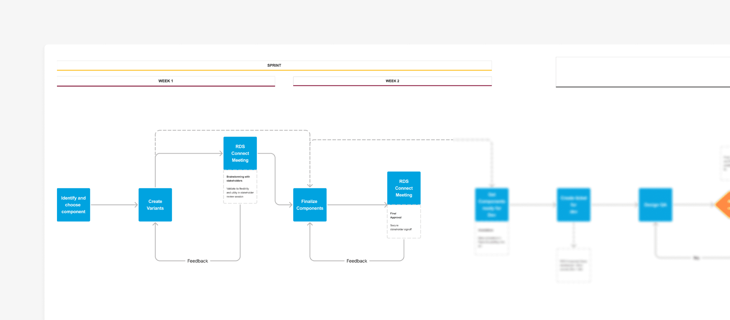Click the Feedback label under Create Variants

(x=198, y=261)
